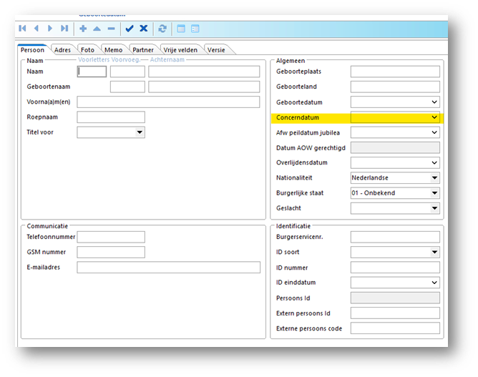Click the Roepnaam input field
The height and width of the screenshot is (377, 478).
tap(111, 117)
